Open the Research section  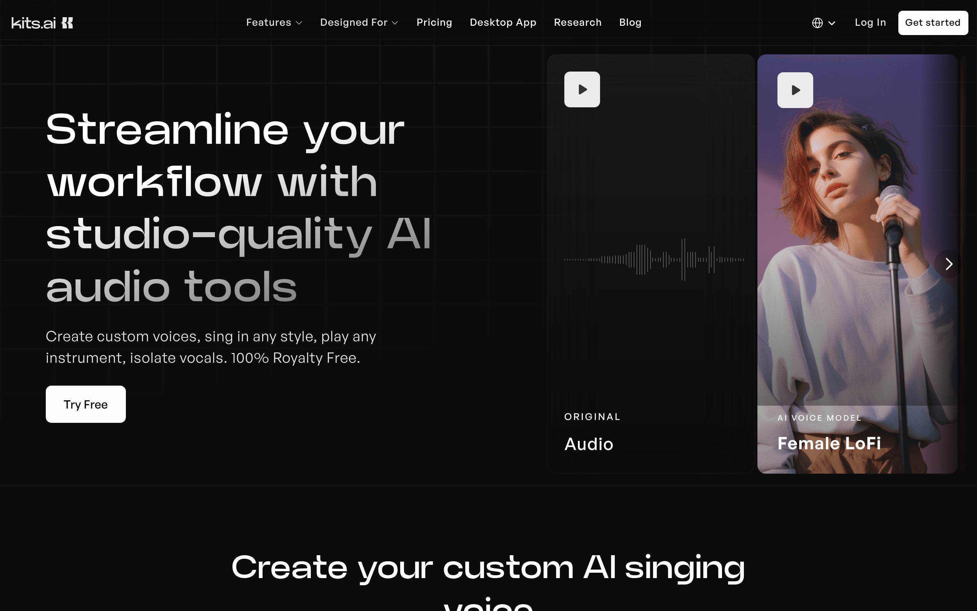577,23
